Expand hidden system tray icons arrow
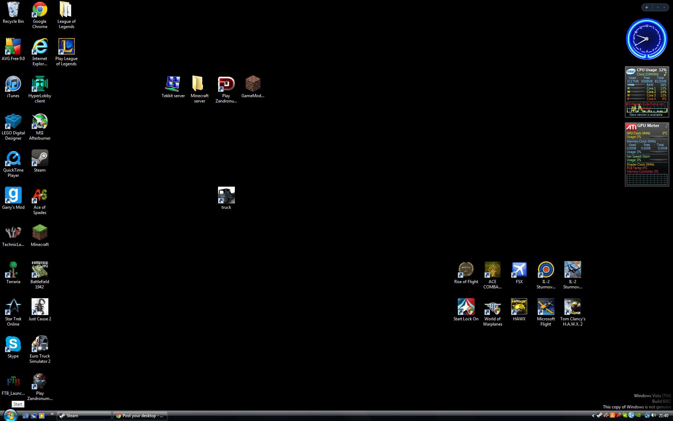 pos(593,416)
